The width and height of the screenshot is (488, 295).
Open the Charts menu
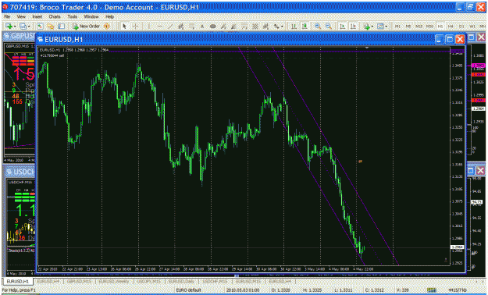pos(55,16)
